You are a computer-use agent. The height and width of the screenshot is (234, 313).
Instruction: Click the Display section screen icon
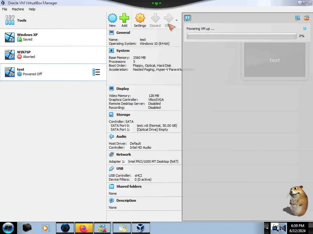(111, 88)
